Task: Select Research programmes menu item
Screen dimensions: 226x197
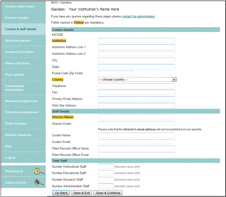Action: [23, 101]
